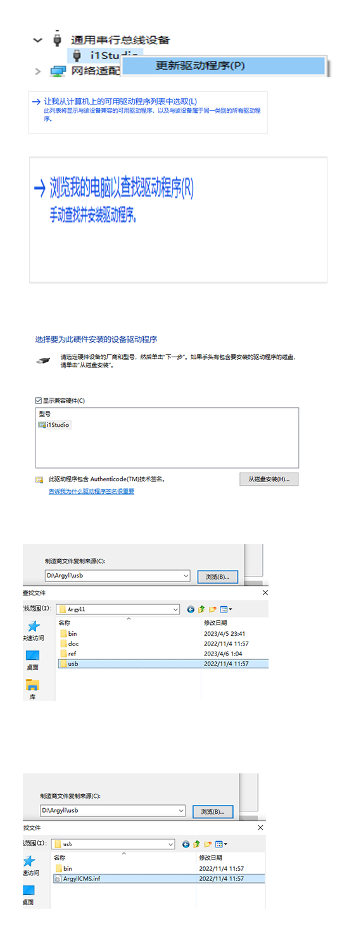The image size is (342, 931).
Task: Close the Argyll look-in file dialog
Action: click(265, 593)
